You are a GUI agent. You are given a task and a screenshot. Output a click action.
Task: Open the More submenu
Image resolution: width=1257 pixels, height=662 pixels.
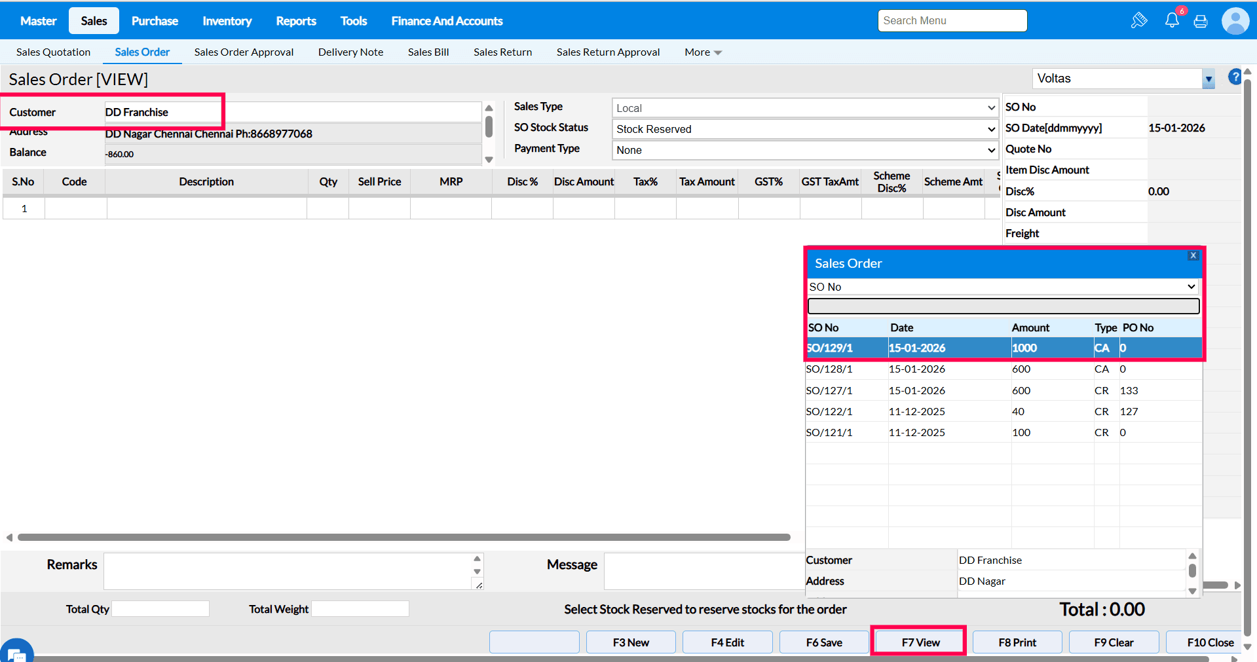pyautogui.click(x=702, y=52)
